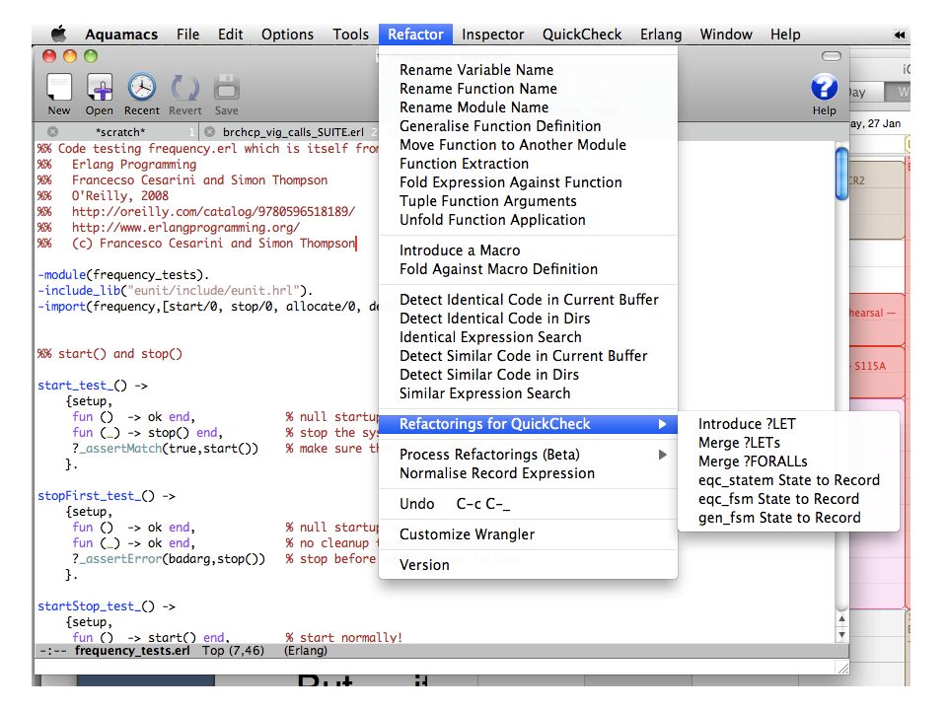The width and height of the screenshot is (947, 710).
Task: Open the QuickCheck menu
Action: (x=582, y=35)
